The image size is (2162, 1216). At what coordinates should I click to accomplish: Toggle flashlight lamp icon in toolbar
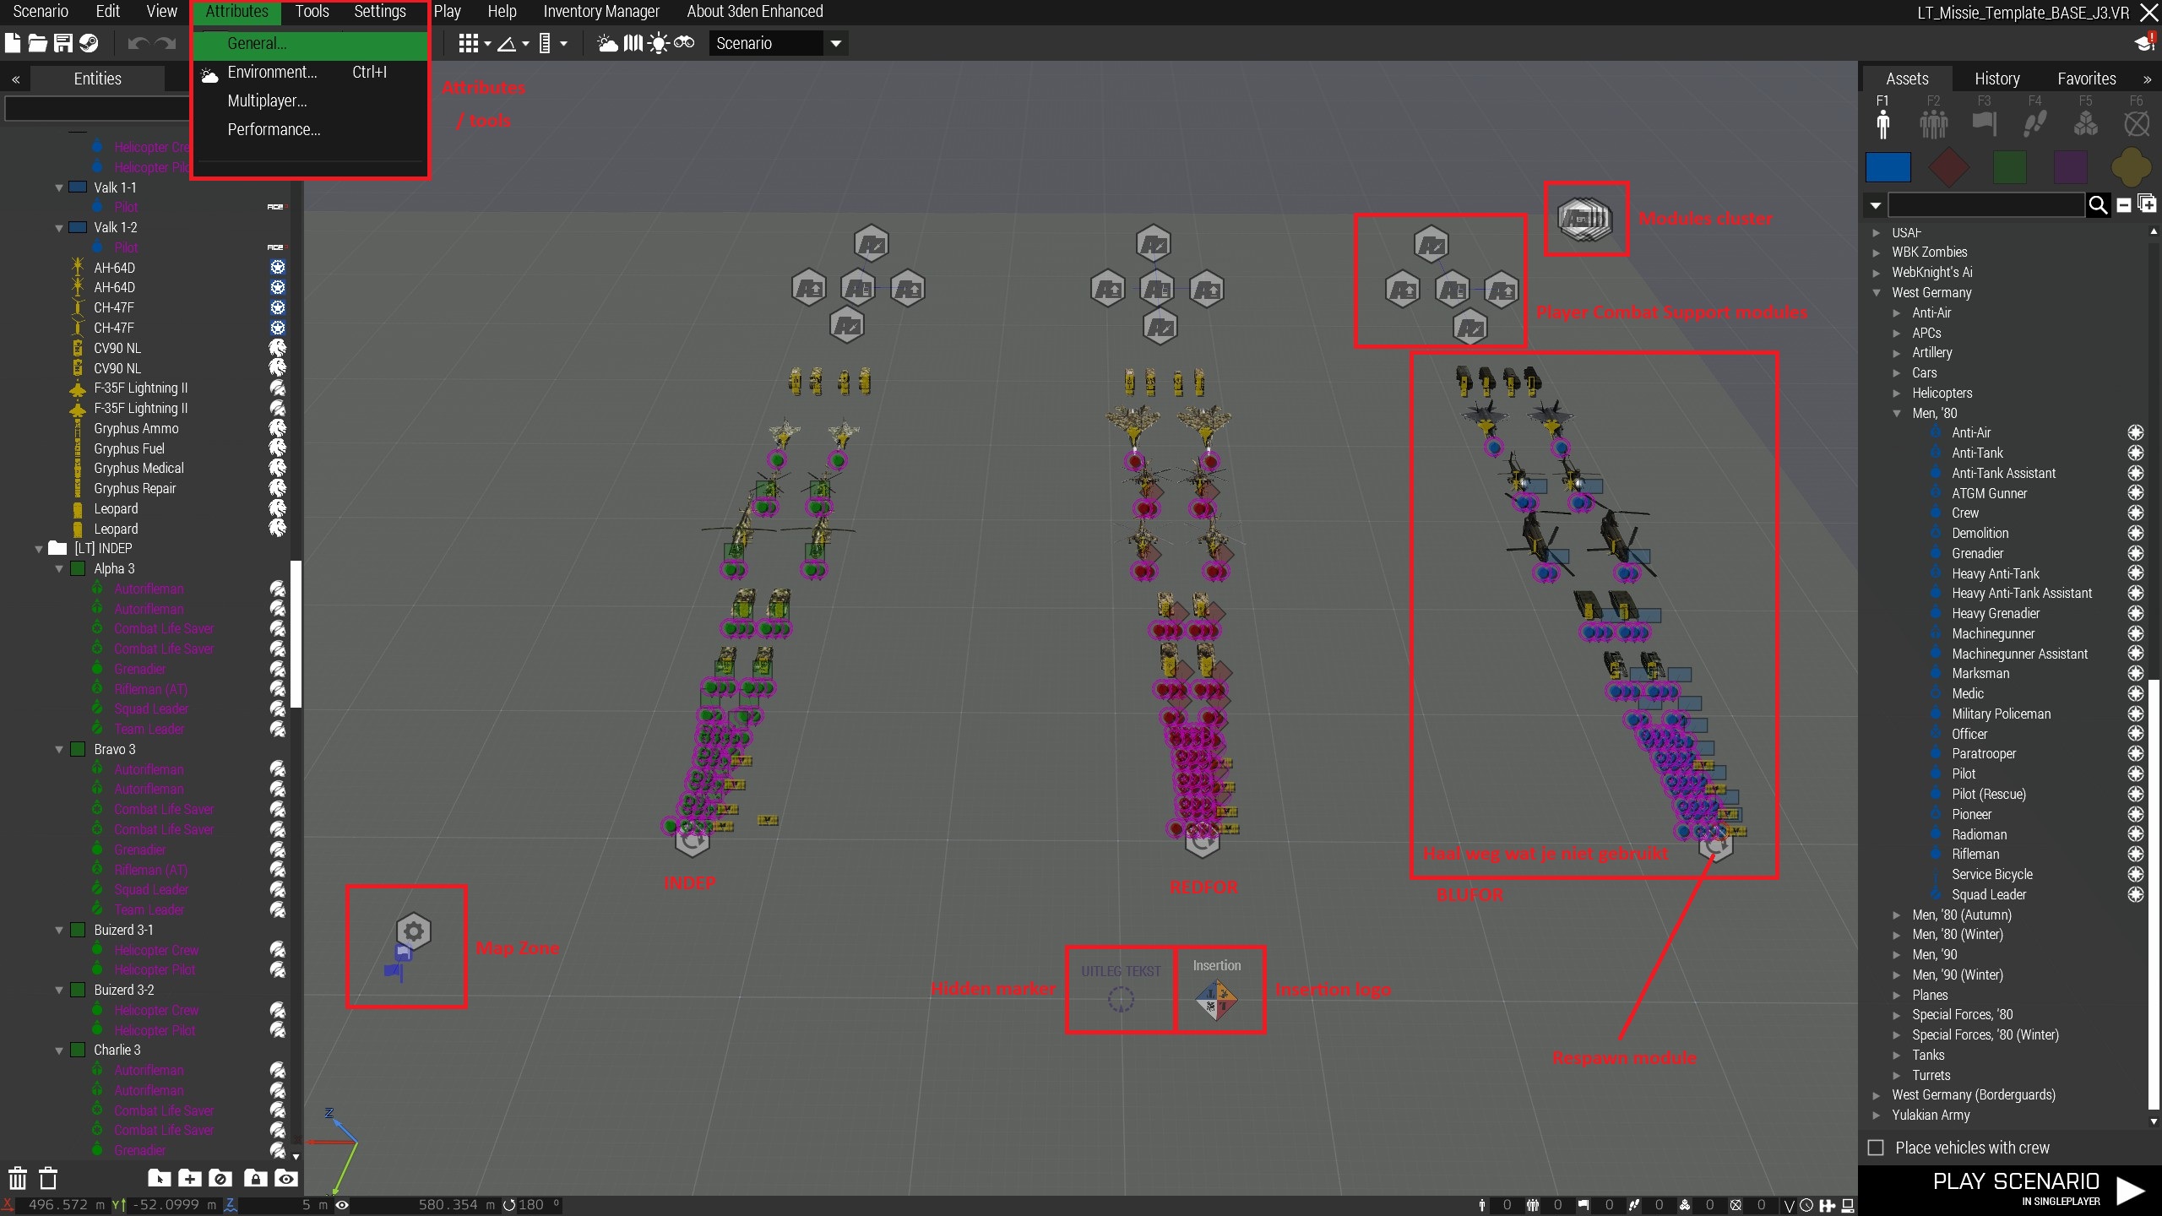coord(659,43)
